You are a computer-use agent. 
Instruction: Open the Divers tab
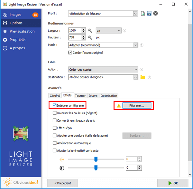pyautogui.click(x=93, y=96)
